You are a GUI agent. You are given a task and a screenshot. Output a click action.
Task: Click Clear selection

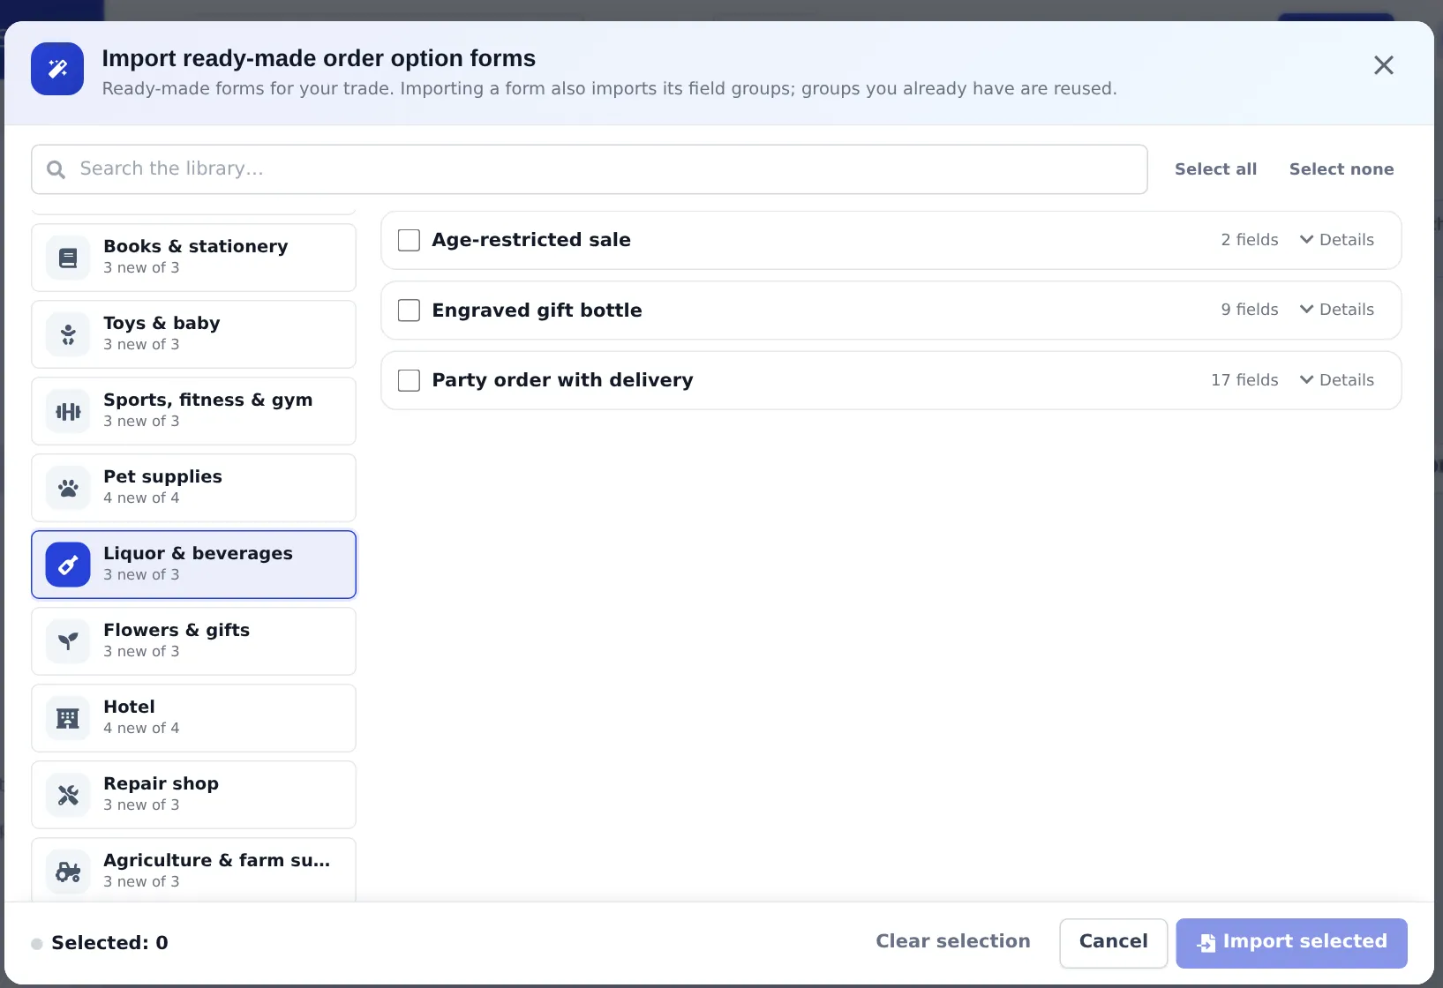(x=952, y=941)
